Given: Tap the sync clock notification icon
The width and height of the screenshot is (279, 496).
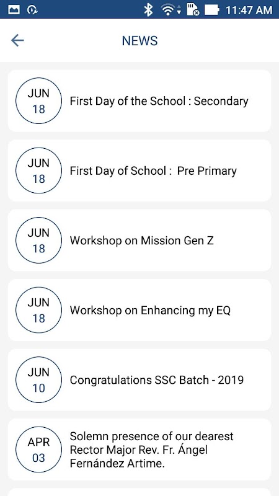Looking at the screenshot, I should (32, 9).
